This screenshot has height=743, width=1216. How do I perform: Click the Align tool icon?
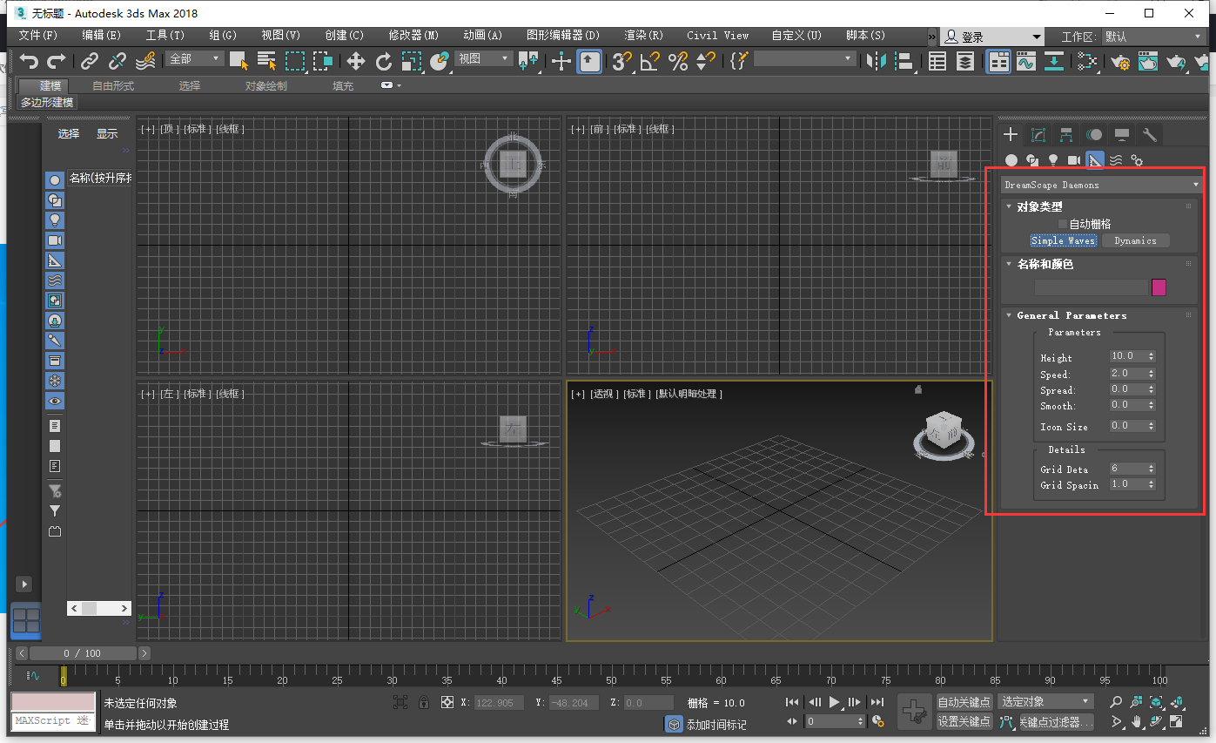[904, 61]
